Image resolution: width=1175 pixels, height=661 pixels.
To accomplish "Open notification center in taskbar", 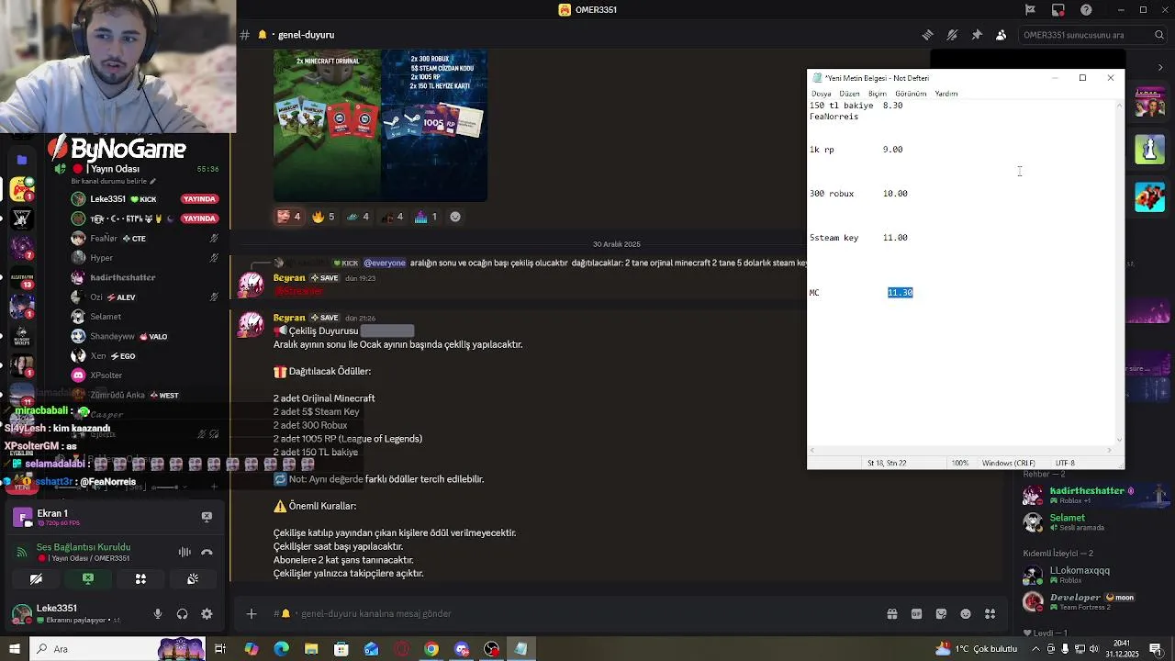I will (x=1156, y=649).
